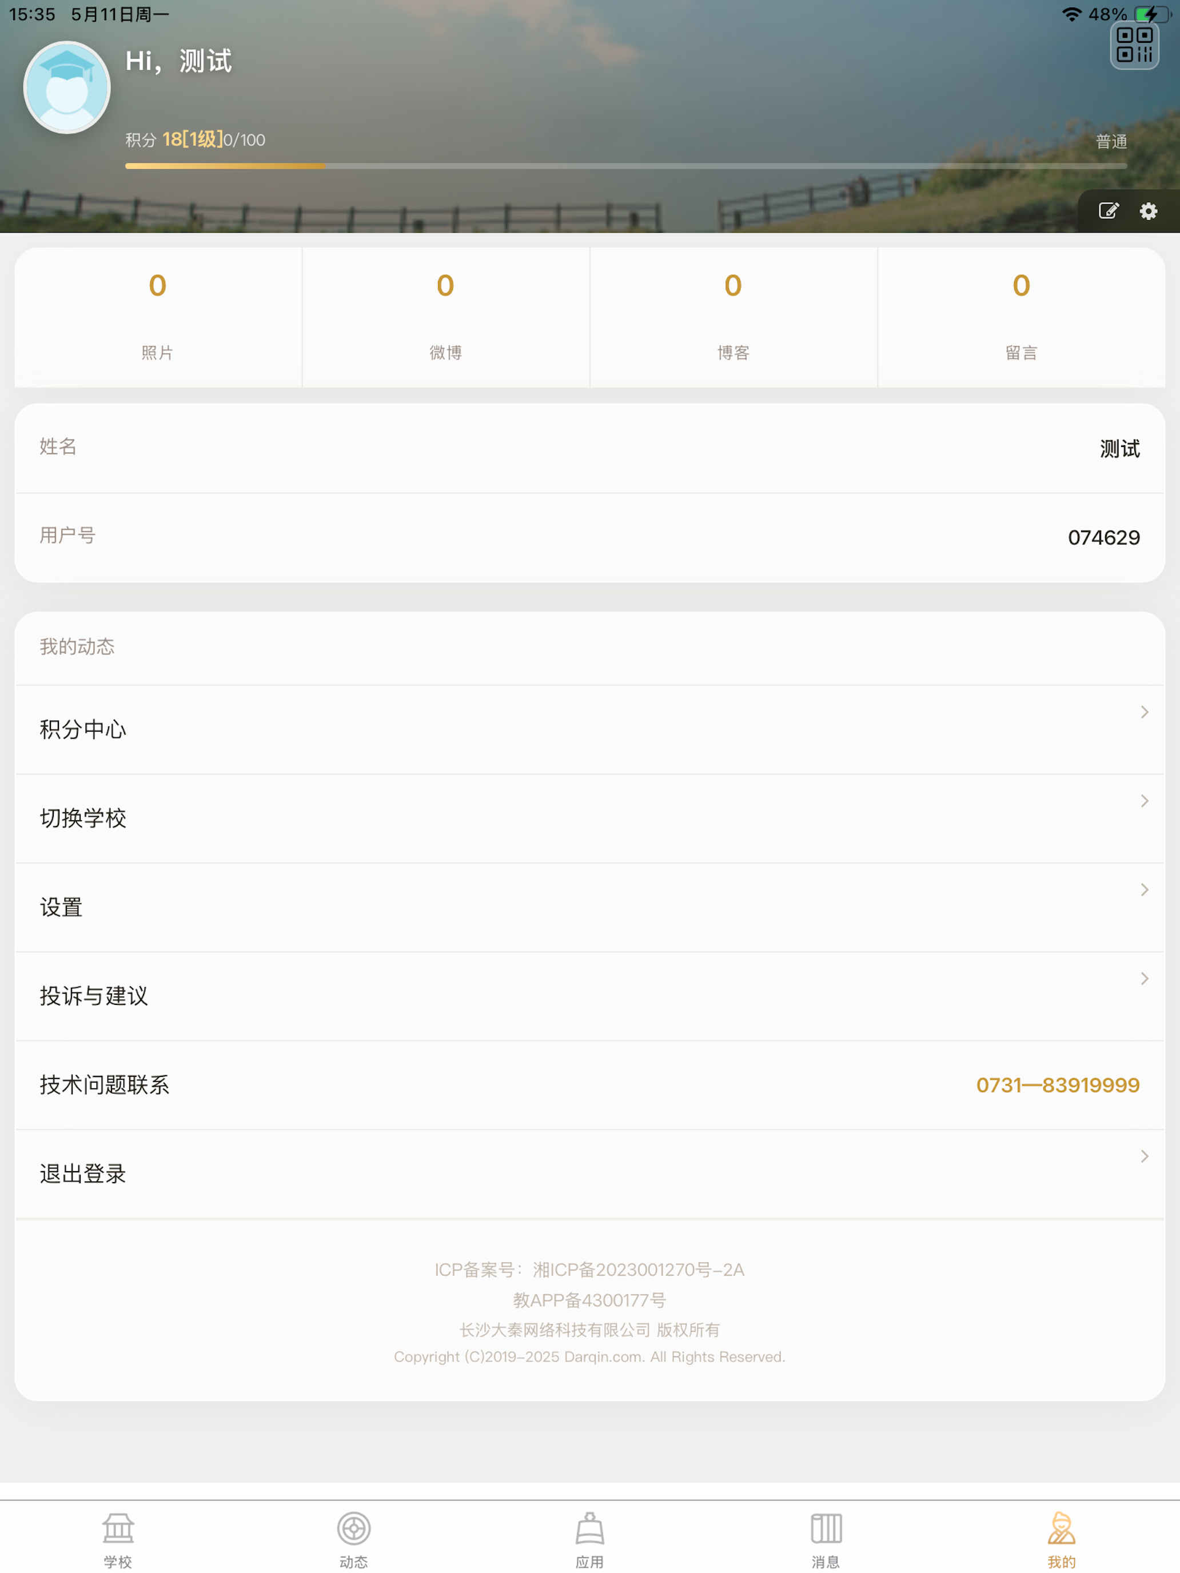Tap the 用户号 field label

tap(67, 535)
